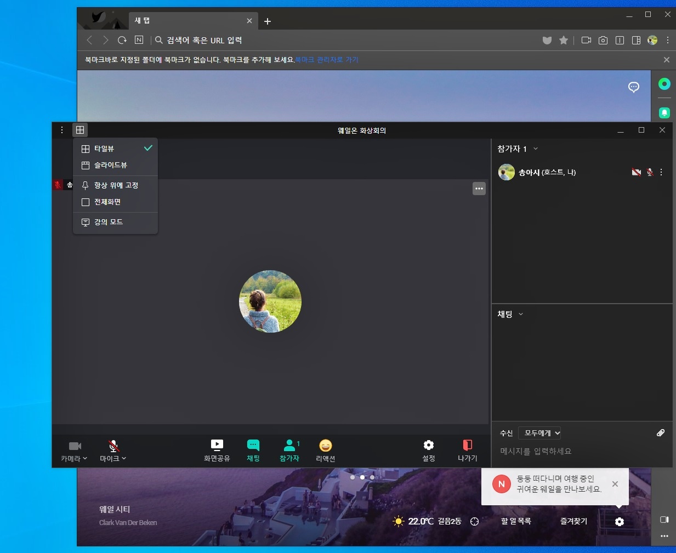Toggle muted mic icon for 송아지
The image size is (676, 553).
point(650,172)
